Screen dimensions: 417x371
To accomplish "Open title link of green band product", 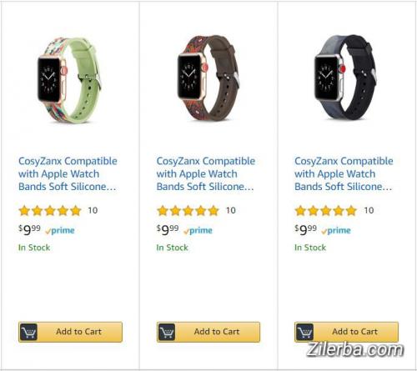I will [68, 174].
